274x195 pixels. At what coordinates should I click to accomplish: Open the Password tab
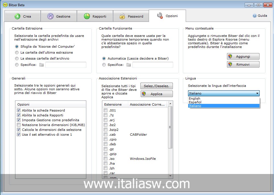[131, 16]
